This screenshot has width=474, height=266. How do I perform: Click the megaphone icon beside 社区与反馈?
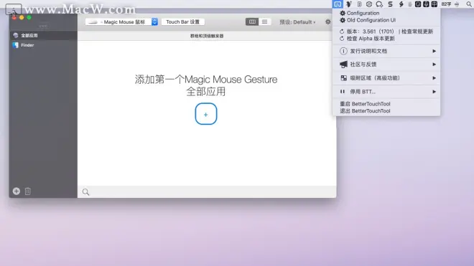point(343,65)
